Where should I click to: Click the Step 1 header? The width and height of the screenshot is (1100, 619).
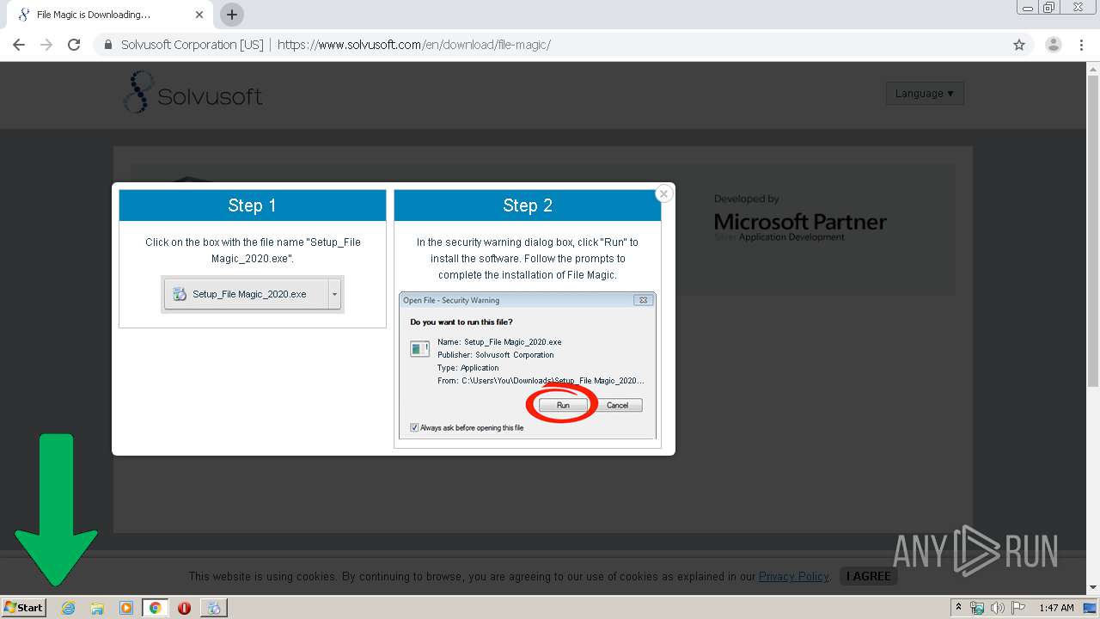pos(252,205)
